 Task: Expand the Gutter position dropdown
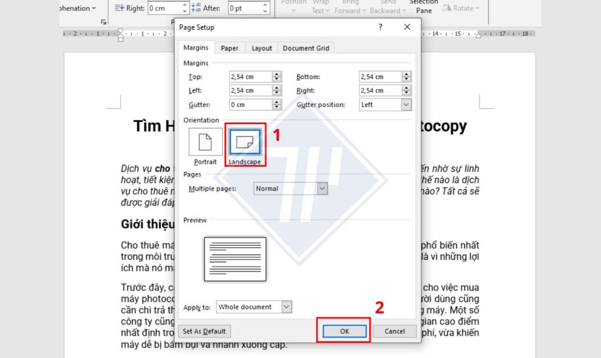coord(406,105)
